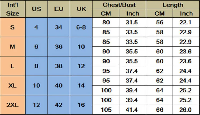Select the XL size cell
Viewport: 200px width, 115px height.
point(13,85)
